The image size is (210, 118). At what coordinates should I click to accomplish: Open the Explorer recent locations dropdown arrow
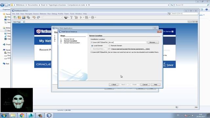click(9, 5)
